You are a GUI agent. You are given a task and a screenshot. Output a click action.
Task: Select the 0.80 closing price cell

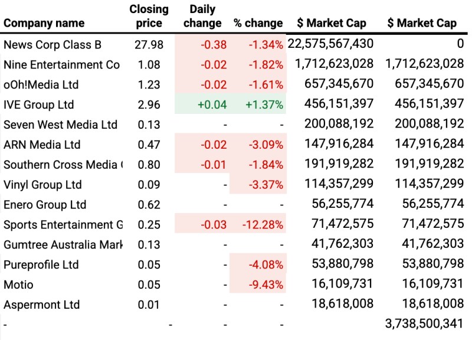point(149,165)
